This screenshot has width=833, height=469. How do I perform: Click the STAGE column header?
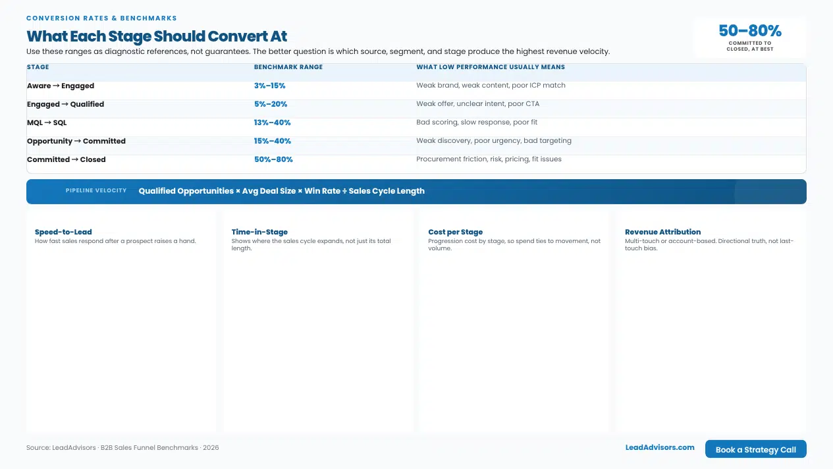click(38, 67)
